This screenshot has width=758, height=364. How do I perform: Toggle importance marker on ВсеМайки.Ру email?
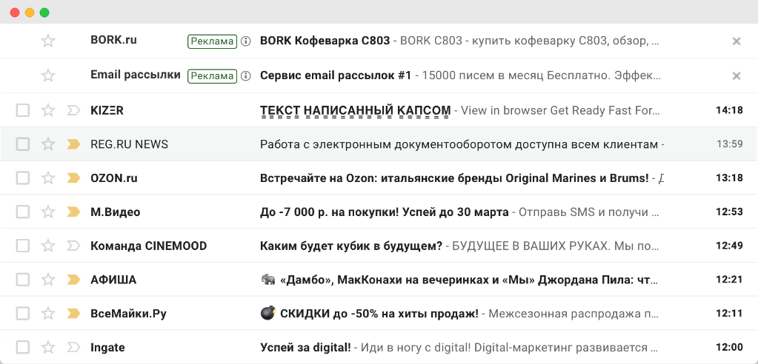point(73,314)
